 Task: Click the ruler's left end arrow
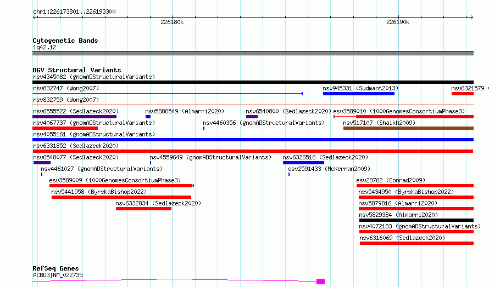tap(35, 18)
